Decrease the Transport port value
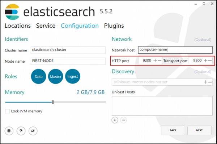 click(x=210, y=60)
